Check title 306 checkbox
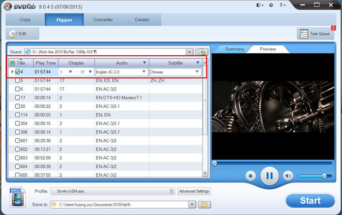 (18, 132)
